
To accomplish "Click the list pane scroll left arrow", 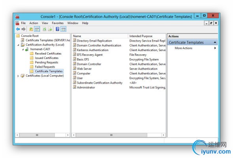I will coord(74,135).
